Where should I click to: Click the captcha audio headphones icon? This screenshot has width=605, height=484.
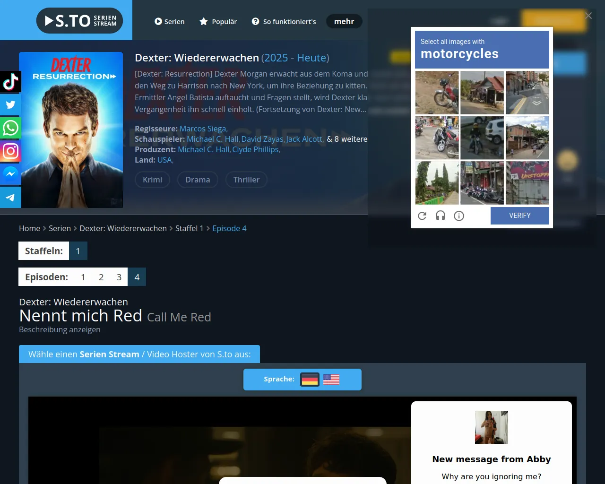(441, 216)
